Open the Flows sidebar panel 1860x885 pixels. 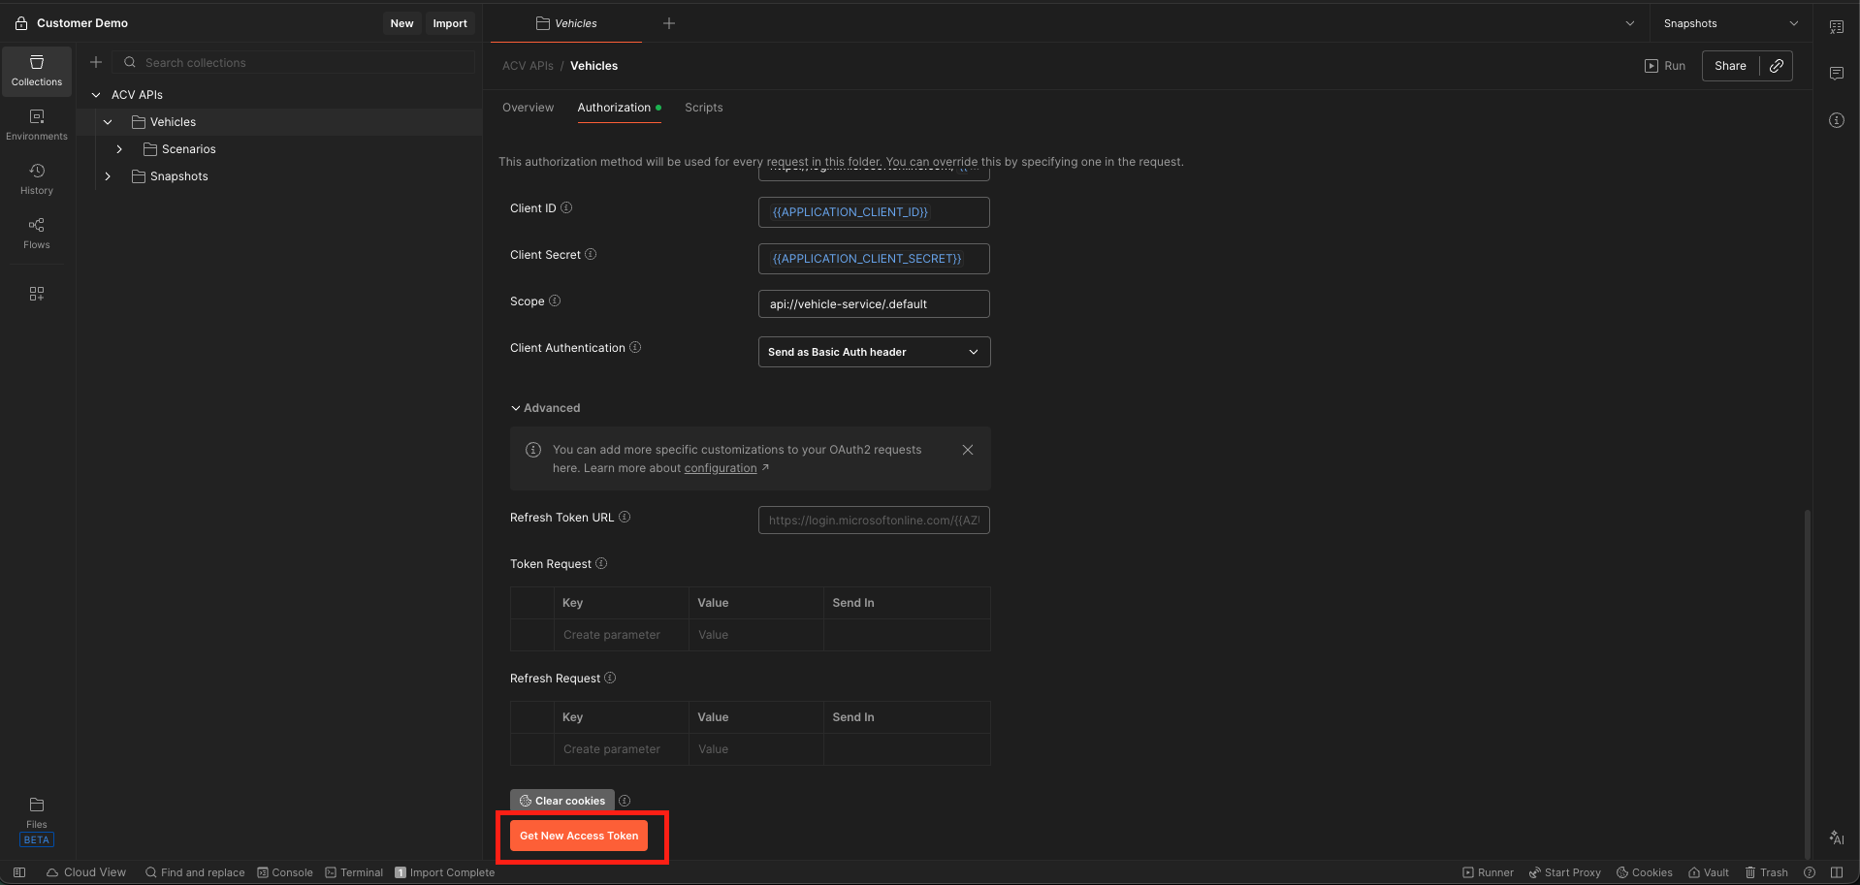37,233
